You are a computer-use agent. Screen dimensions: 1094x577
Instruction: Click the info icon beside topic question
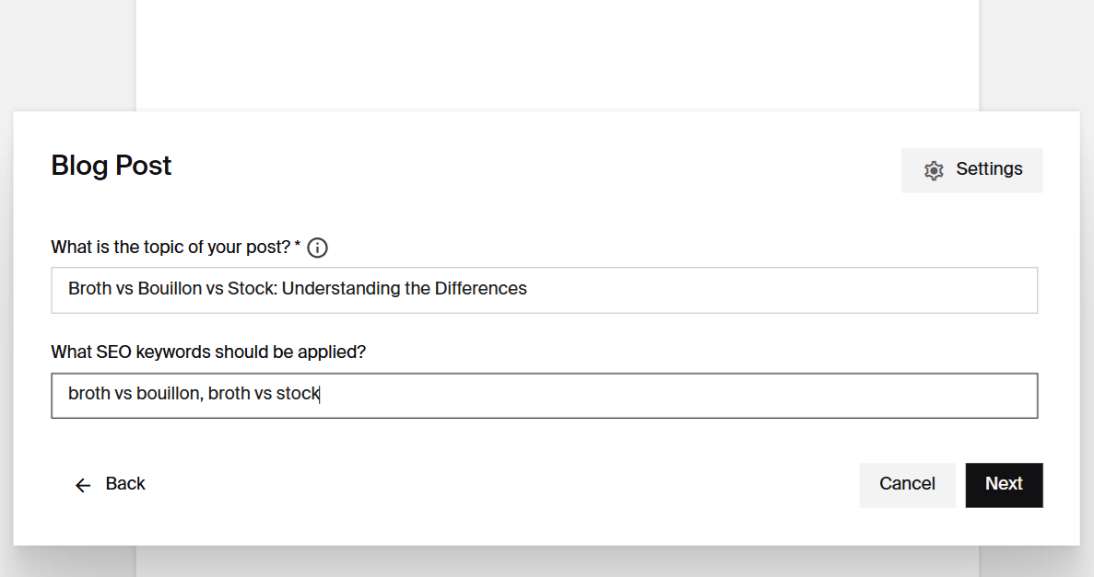[x=318, y=248]
